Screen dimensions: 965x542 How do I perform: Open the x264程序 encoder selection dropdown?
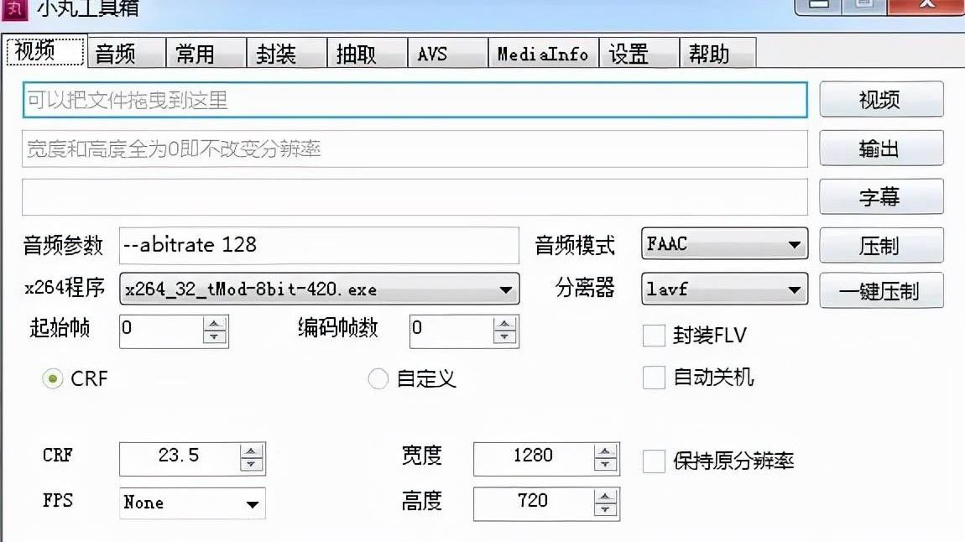(506, 289)
